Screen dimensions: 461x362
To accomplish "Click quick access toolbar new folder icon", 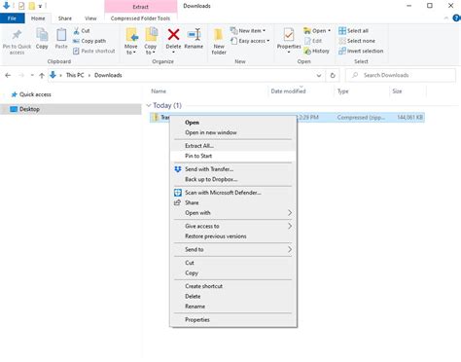I will pos(31,6).
